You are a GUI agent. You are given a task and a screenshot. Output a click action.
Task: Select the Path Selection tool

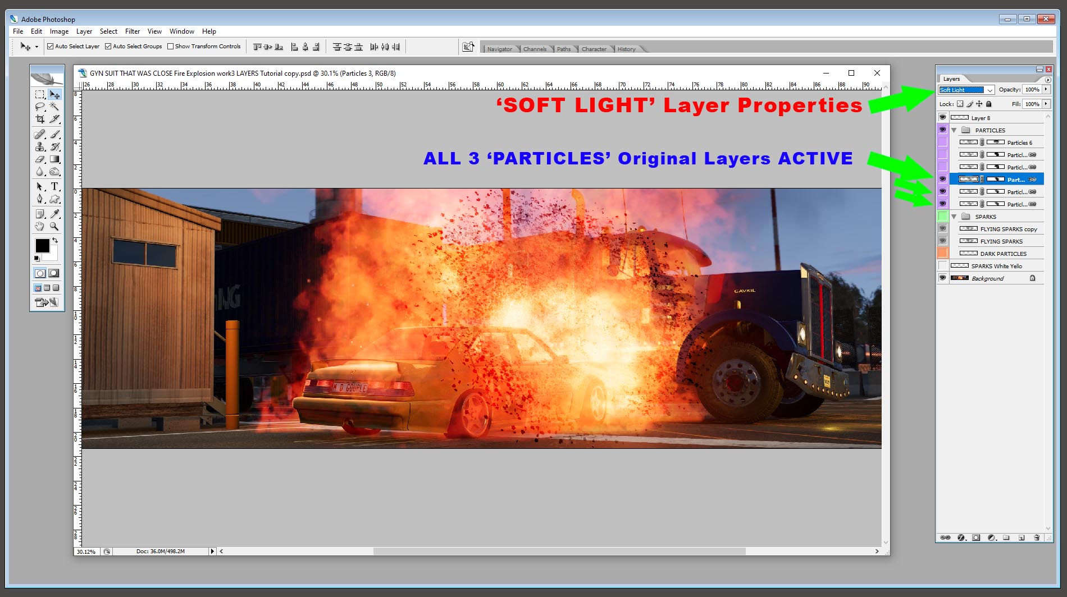tap(40, 186)
